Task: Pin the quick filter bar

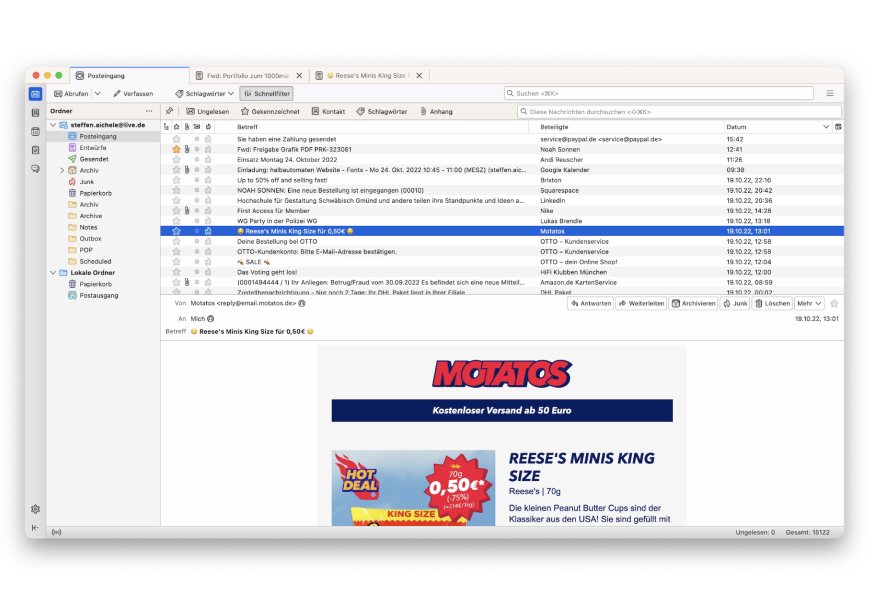Action: [x=169, y=111]
